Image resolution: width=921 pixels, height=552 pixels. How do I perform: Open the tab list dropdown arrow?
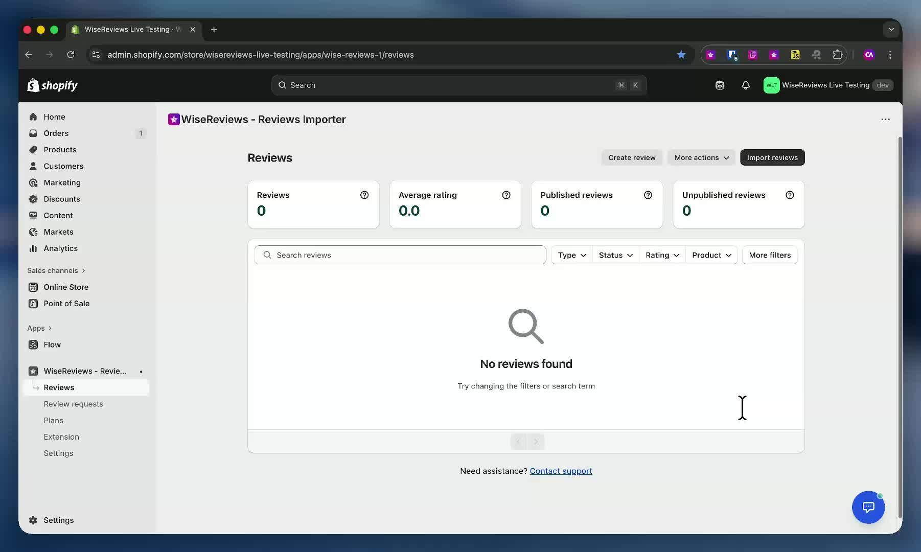[891, 30]
